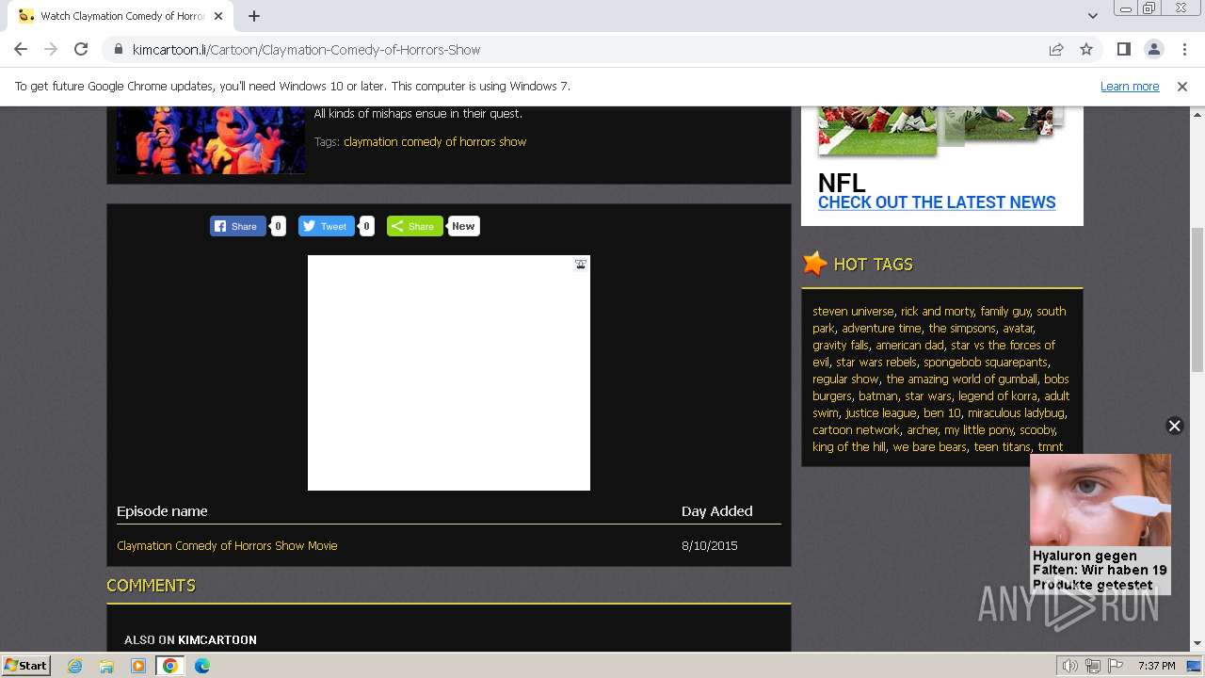Screen dimensions: 1205x678
Task: Open american dad hot tag
Action: [909, 345]
